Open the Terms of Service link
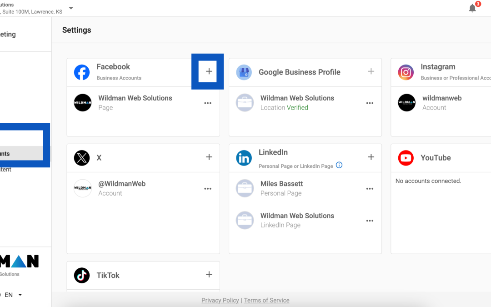Viewport: 491px width, 307px height. tap(267, 300)
